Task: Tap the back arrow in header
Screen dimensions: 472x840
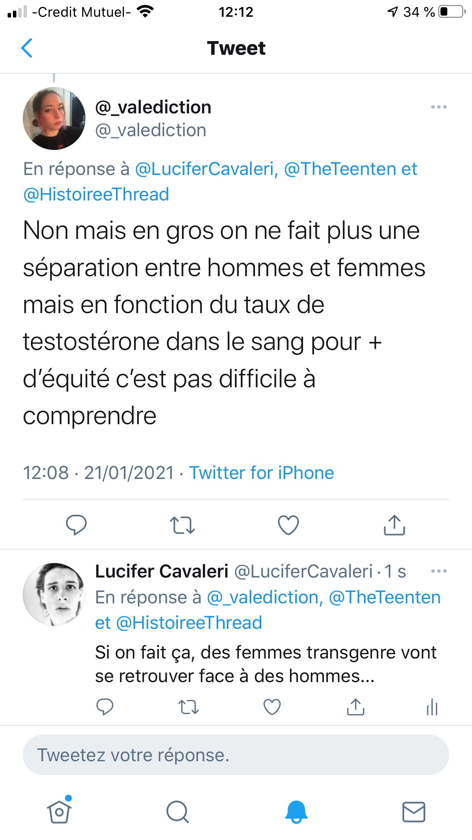Action: [27, 48]
